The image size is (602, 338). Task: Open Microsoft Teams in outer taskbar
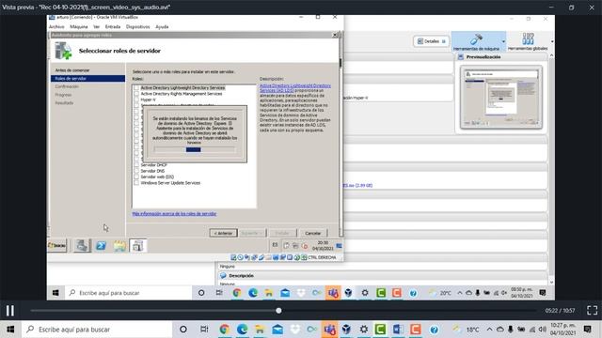330,330
